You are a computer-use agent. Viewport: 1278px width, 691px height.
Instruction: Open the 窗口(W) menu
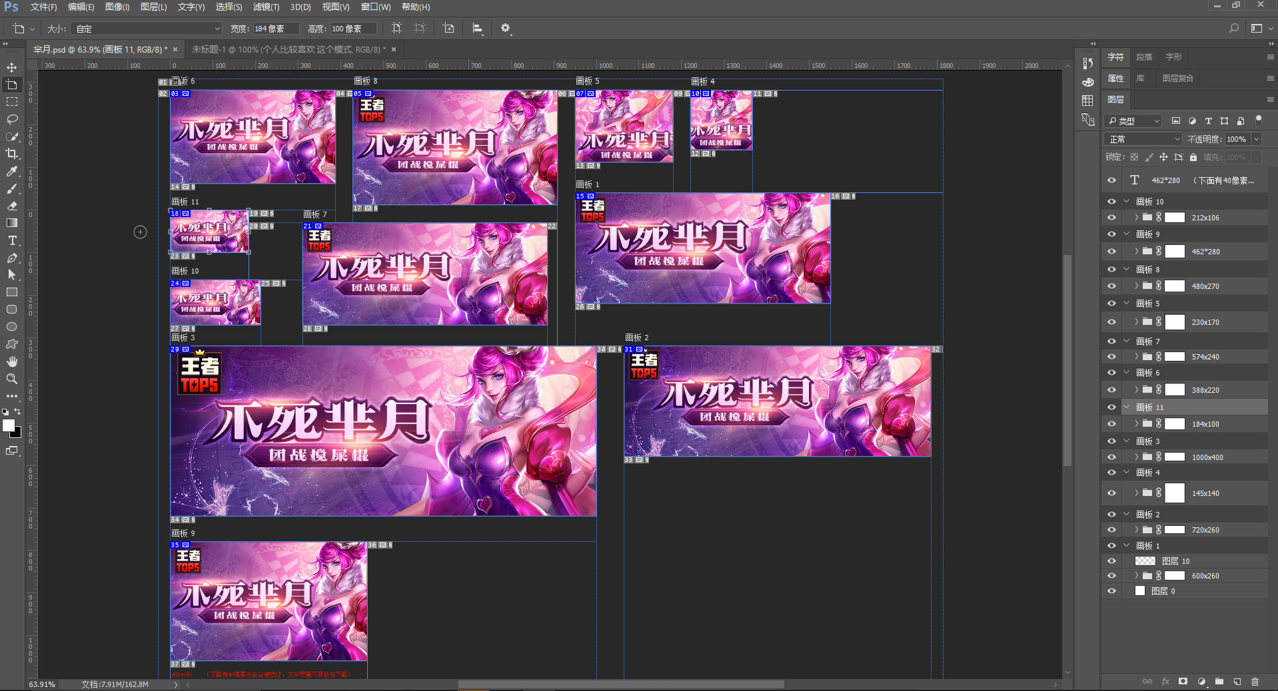pyautogui.click(x=376, y=7)
